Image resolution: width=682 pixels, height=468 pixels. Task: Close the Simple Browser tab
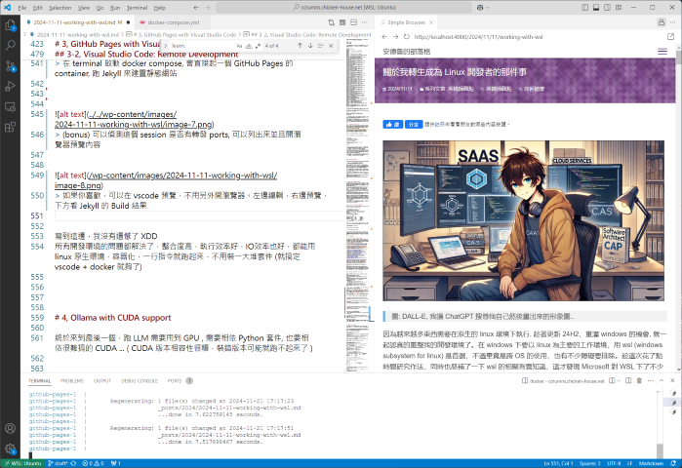tap(431, 22)
